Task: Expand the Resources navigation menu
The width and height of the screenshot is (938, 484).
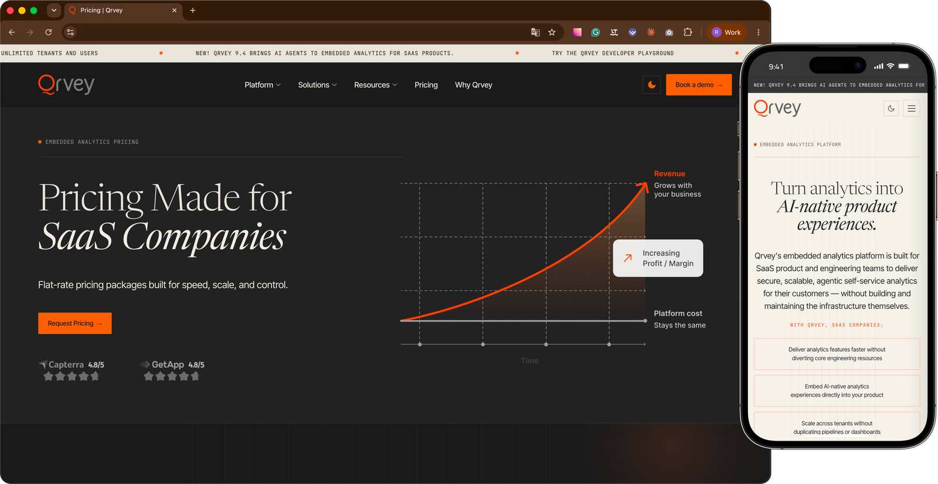Action: (x=376, y=85)
